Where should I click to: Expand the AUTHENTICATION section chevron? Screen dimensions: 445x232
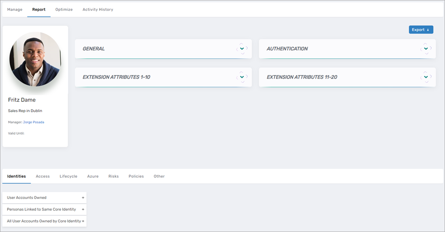(426, 49)
